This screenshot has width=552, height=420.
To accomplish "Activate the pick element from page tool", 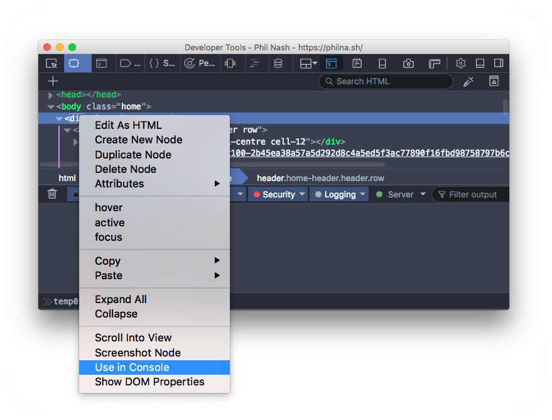I will [x=51, y=64].
